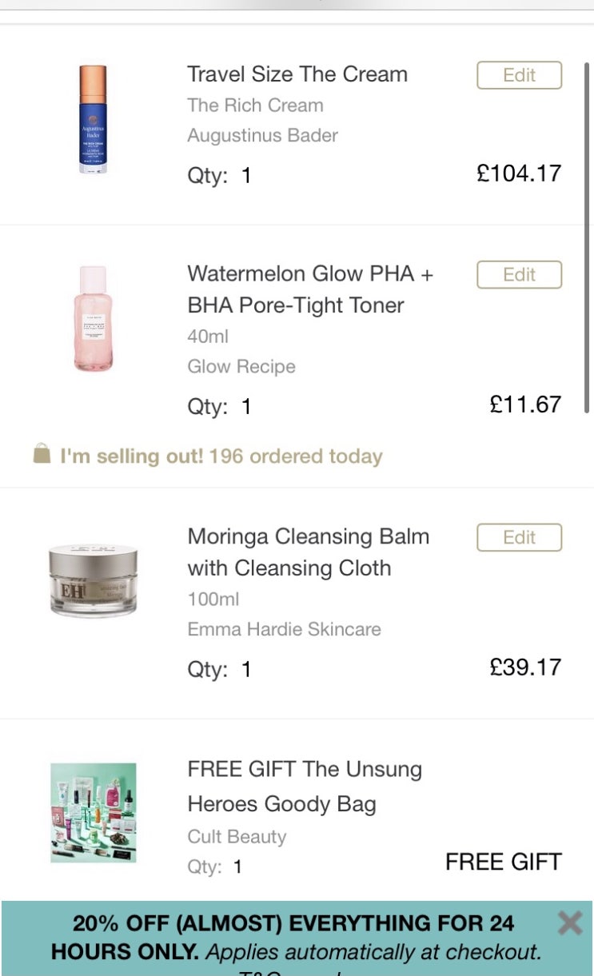Tap the 20% off everything banner text
The width and height of the screenshot is (594, 976).
(x=296, y=938)
